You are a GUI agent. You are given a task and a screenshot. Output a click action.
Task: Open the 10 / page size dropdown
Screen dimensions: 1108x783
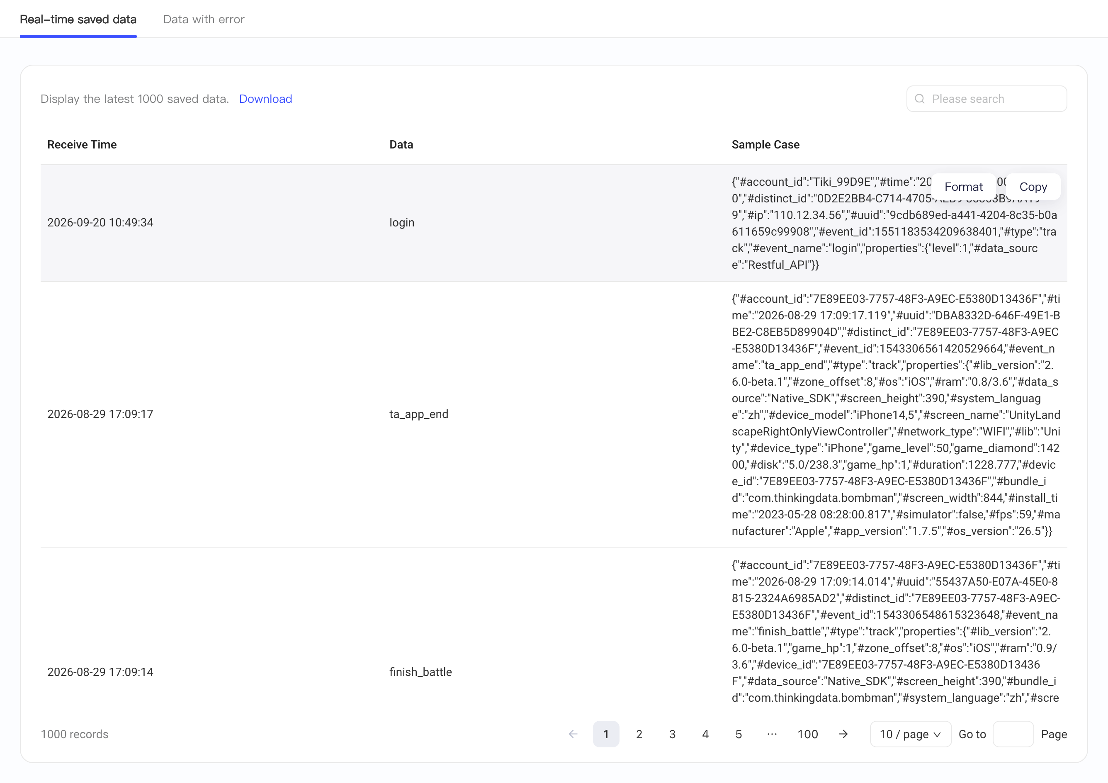pyautogui.click(x=911, y=734)
